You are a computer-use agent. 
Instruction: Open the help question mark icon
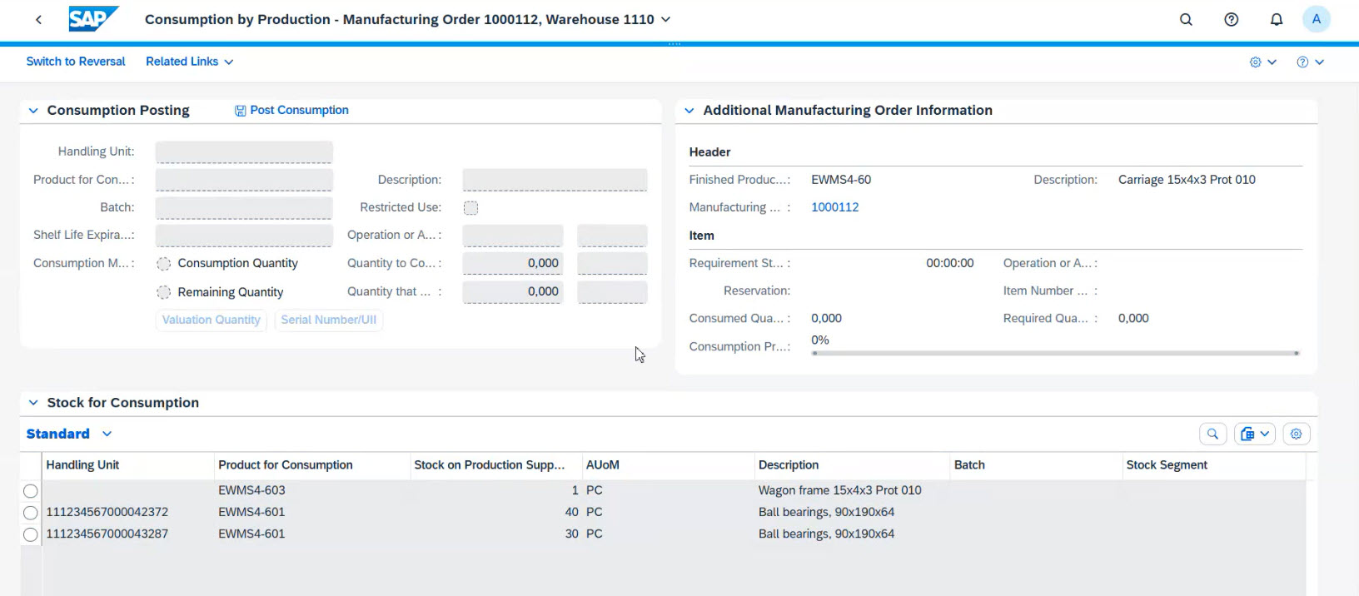click(x=1231, y=19)
